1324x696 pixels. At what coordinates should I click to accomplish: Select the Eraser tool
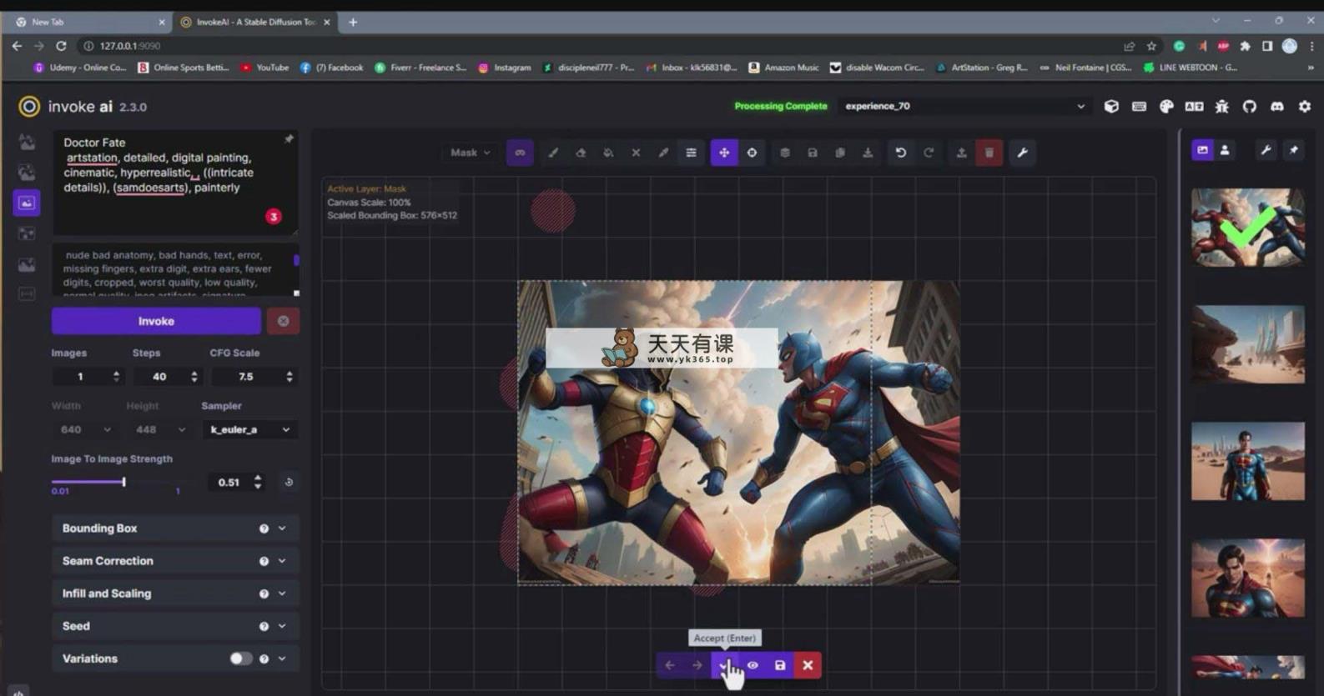(581, 153)
